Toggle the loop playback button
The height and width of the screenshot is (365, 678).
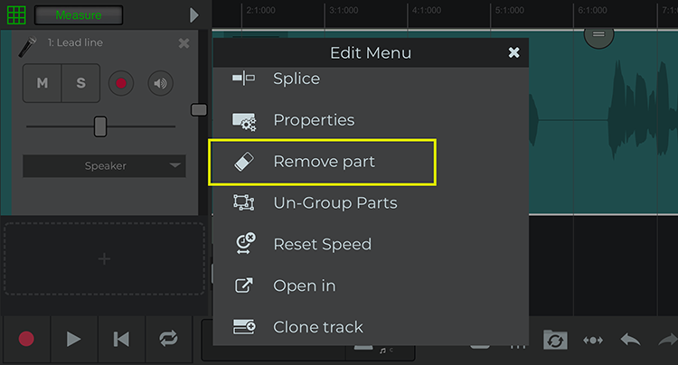(168, 339)
